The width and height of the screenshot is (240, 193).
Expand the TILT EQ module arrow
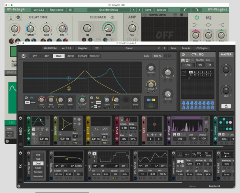coord(51,157)
